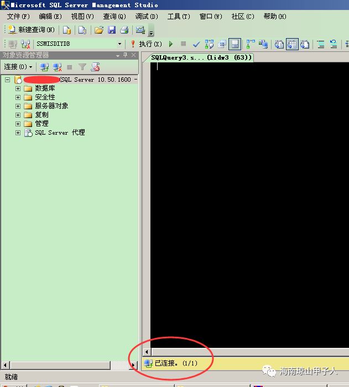The image size is (349, 387).
Task: Select the 数据库 tree item
Action: tap(45, 88)
